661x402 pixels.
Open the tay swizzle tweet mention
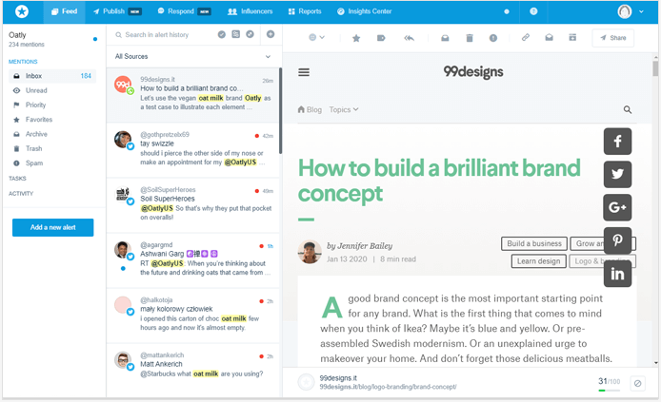pos(193,150)
